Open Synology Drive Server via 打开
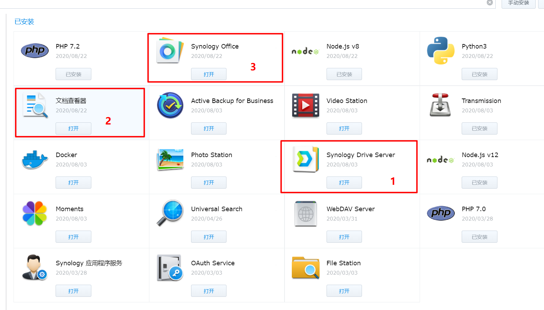 coord(344,182)
